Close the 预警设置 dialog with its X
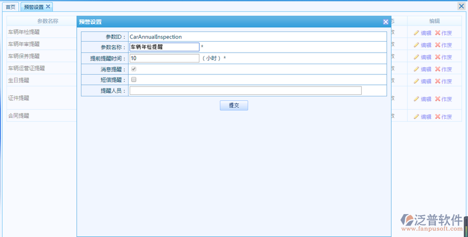468x237 pixels. tap(386, 22)
